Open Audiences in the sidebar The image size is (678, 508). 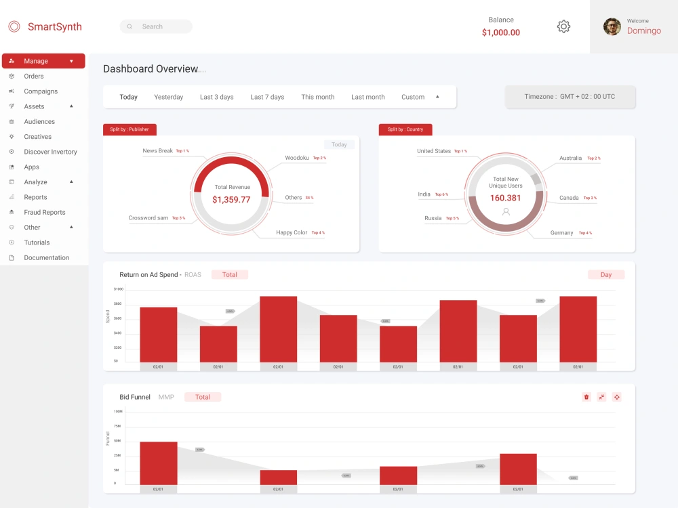click(x=39, y=121)
